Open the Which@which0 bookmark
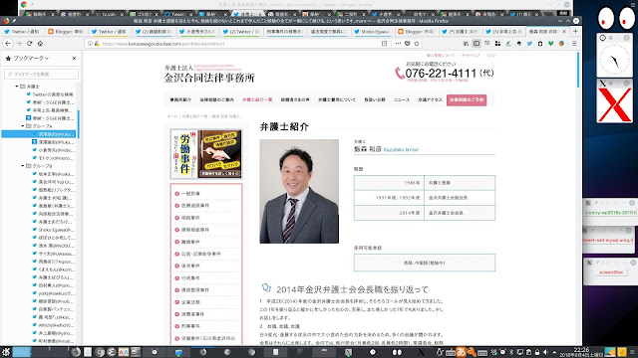Image resolution: width=638 pixels, height=358 pixels. 53,325
